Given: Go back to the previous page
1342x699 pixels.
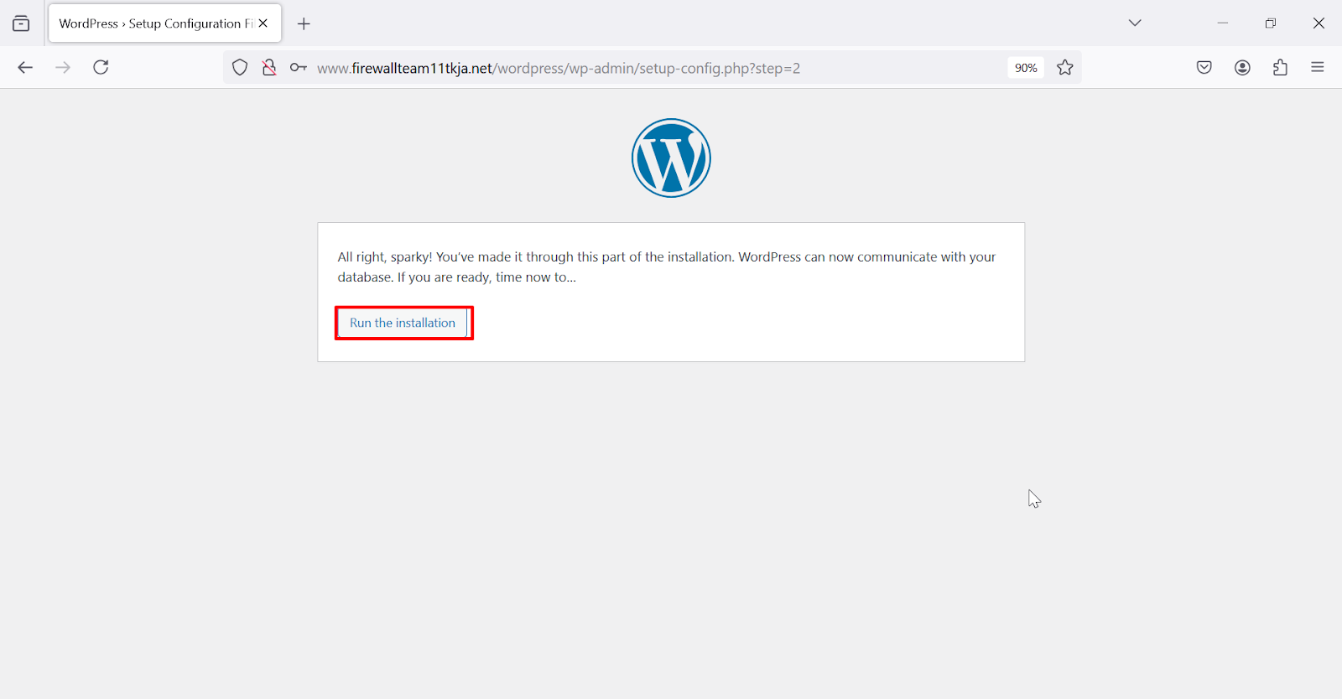Looking at the screenshot, I should (25, 68).
